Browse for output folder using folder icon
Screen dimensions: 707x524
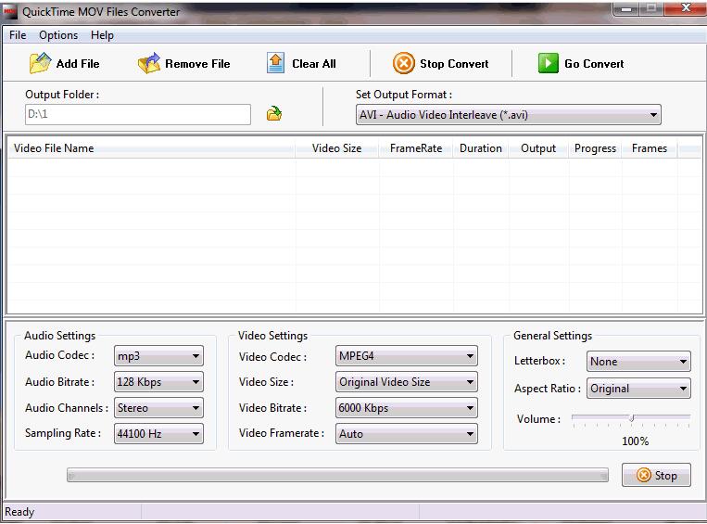274,114
